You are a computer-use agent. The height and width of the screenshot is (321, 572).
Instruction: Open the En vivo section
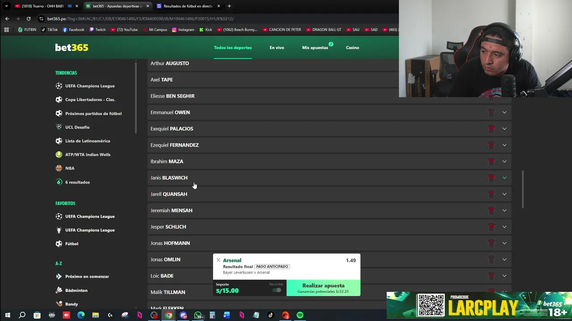click(x=277, y=48)
